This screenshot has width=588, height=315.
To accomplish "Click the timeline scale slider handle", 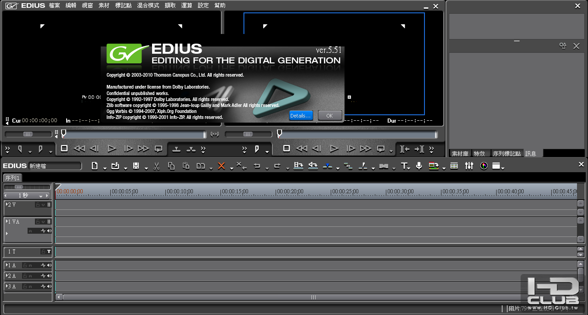I will pyautogui.click(x=19, y=187).
